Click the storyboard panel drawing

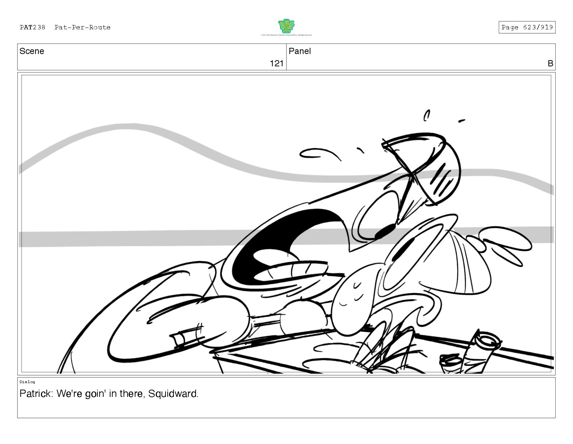pyautogui.click(x=286, y=224)
